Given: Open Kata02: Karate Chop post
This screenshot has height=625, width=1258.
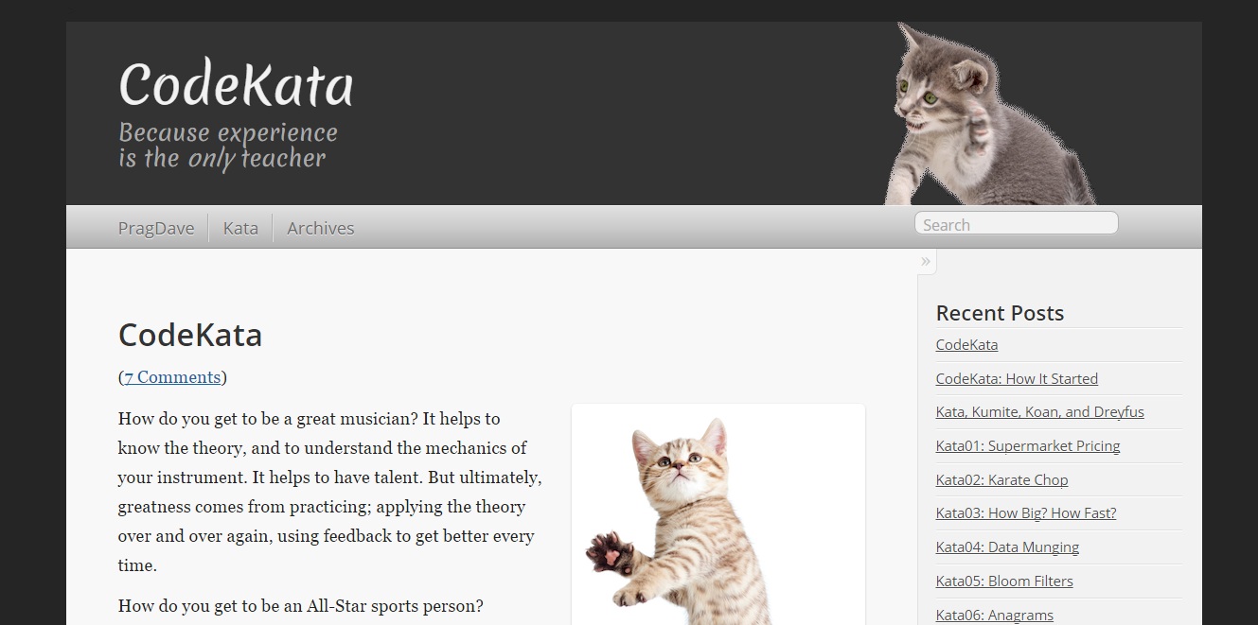Looking at the screenshot, I should pyautogui.click(x=1001, y=479).
